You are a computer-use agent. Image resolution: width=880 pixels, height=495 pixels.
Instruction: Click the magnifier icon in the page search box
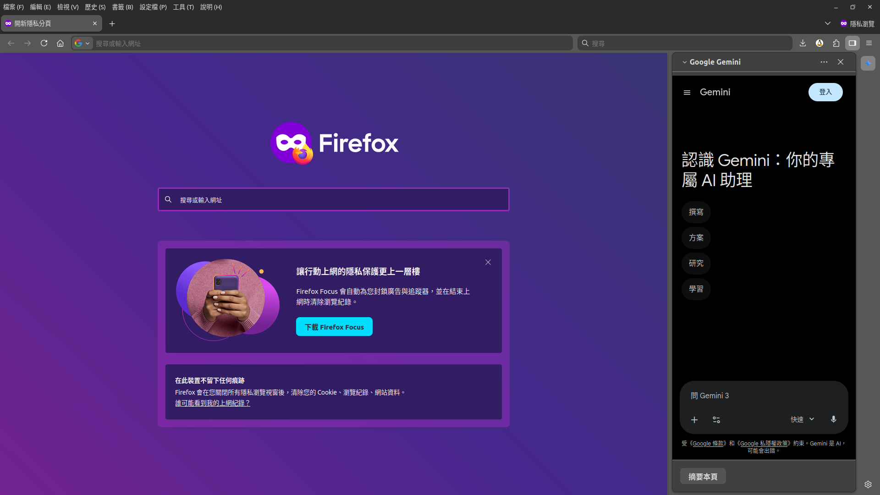[168, 199]
